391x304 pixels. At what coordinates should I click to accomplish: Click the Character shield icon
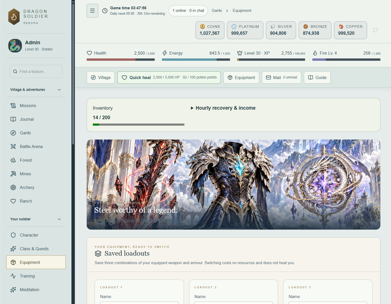point(13,235)
